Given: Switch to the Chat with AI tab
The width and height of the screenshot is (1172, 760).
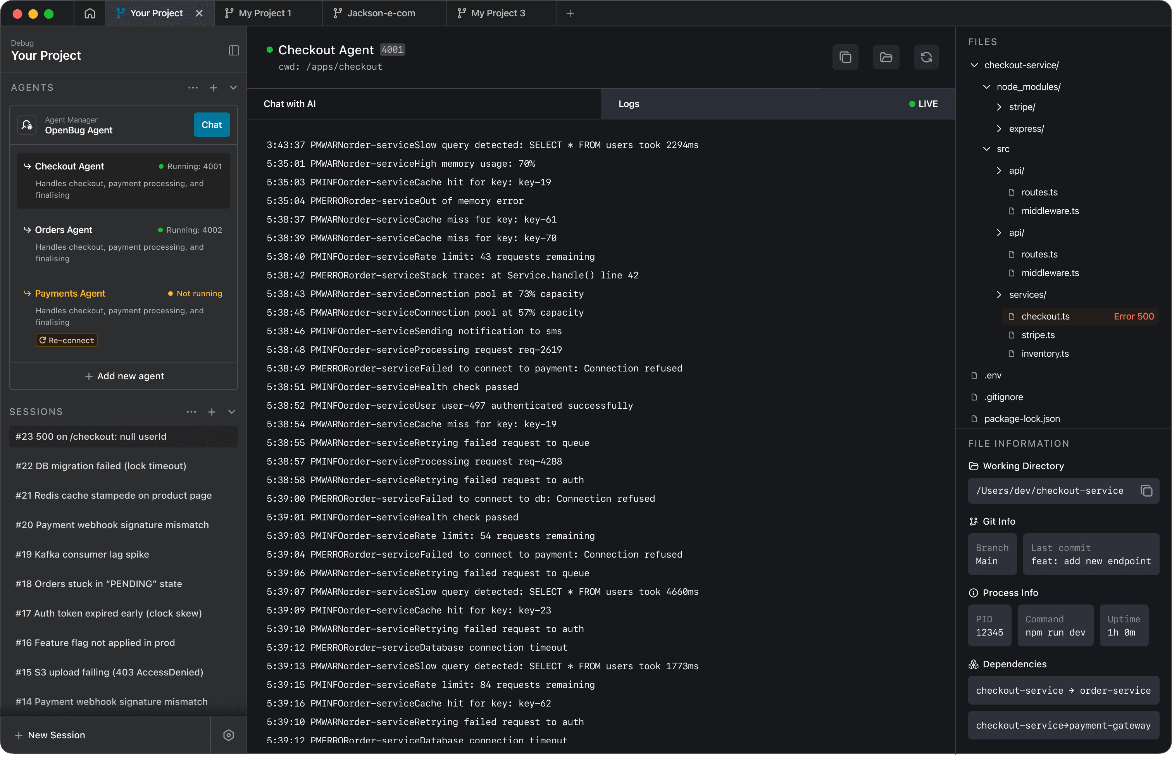Looking at the screenshot, I should tap(290, 104).
